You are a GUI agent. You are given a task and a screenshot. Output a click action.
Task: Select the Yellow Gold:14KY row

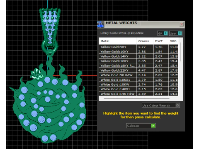pos(138,56)
